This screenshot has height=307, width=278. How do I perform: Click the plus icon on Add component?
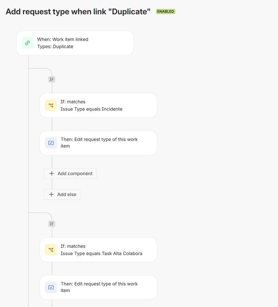pyautogui.click(x=52, y=174)
